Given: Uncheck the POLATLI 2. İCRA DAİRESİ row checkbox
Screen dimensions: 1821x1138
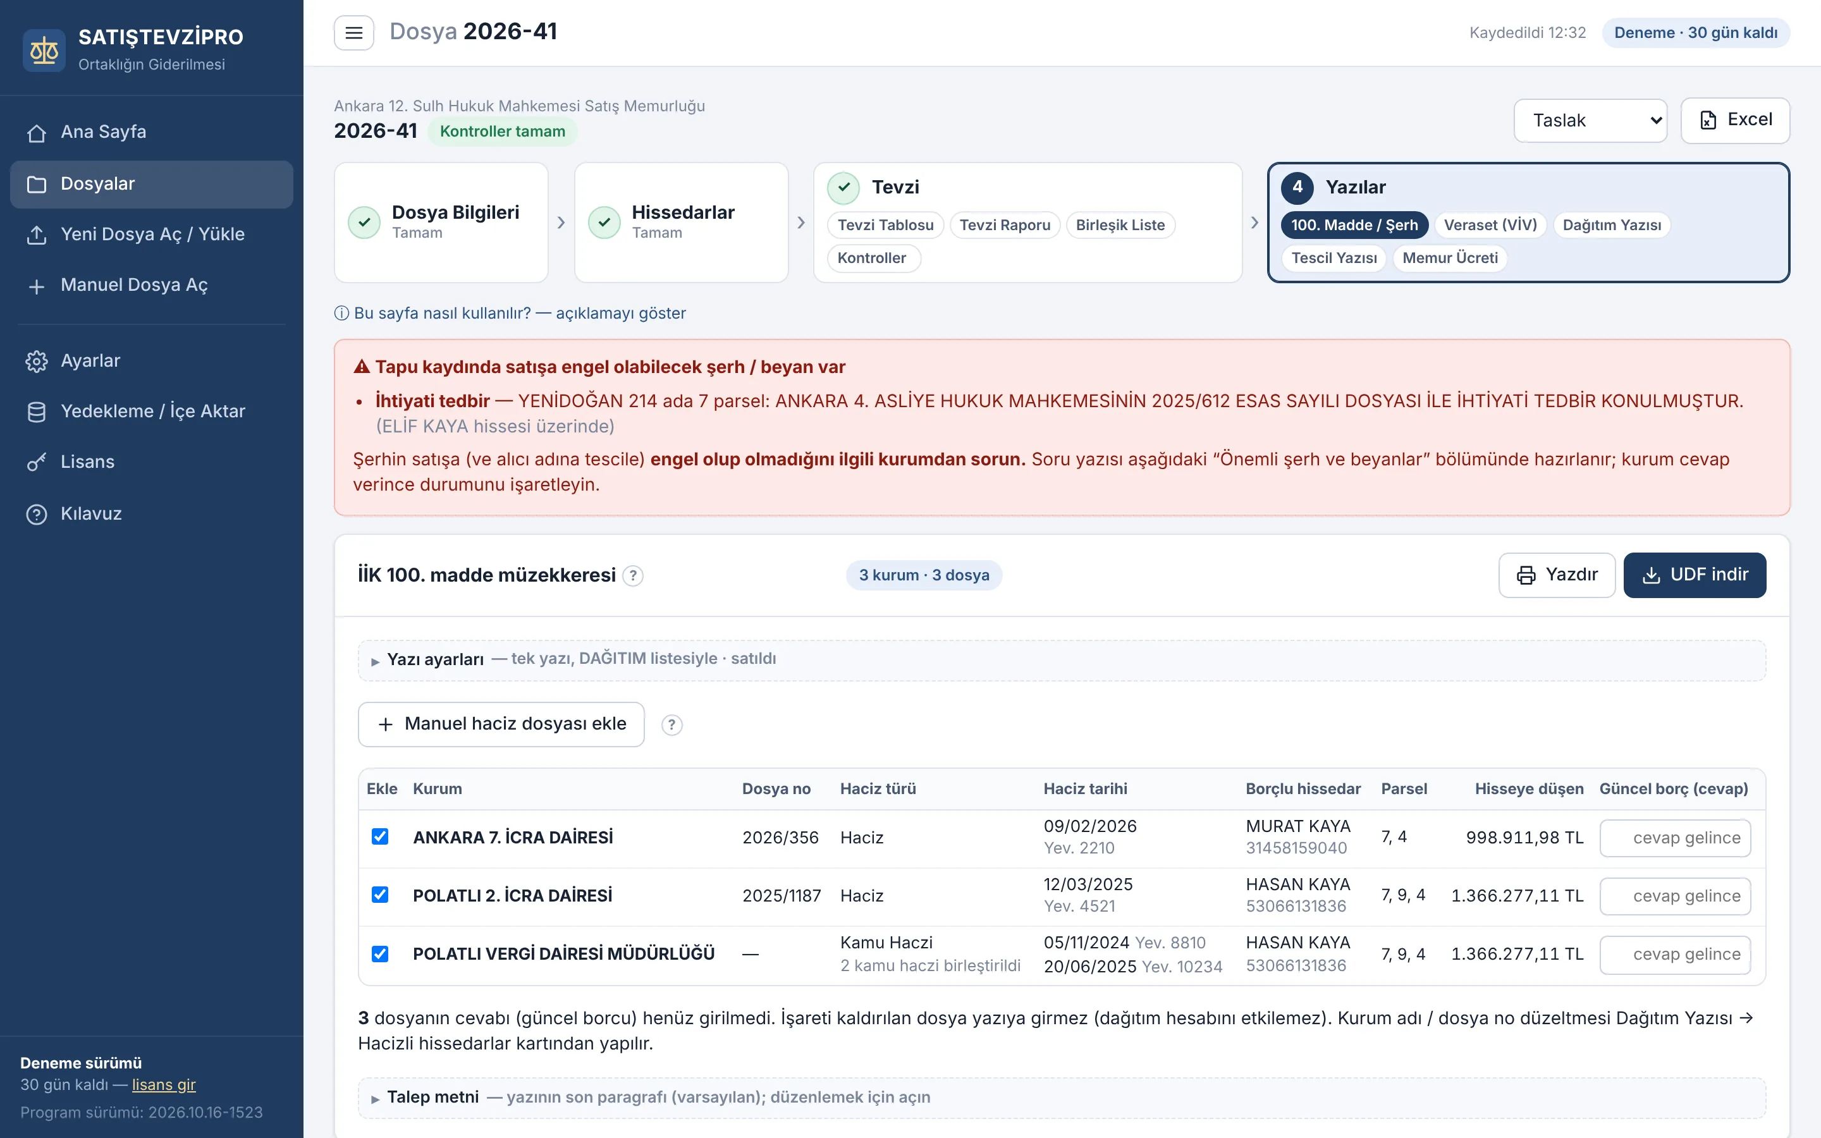Looking at the screenshot, I should coord(380,895).
